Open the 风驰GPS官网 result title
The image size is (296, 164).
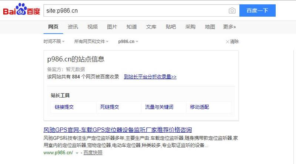pos(118,130)
